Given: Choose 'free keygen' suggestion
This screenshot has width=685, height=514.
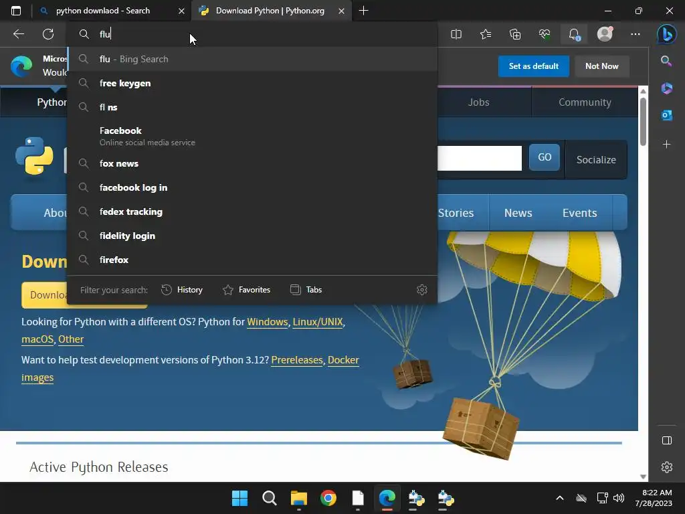Looking at the screenshot, I should (x=252, y=83).
